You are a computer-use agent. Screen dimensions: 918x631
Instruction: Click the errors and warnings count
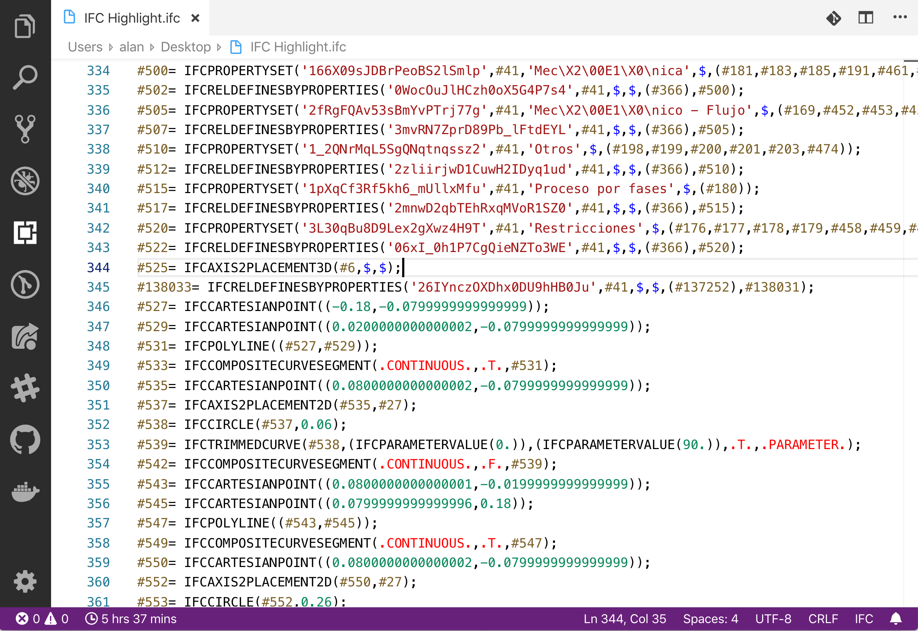(x=42, y=619)
